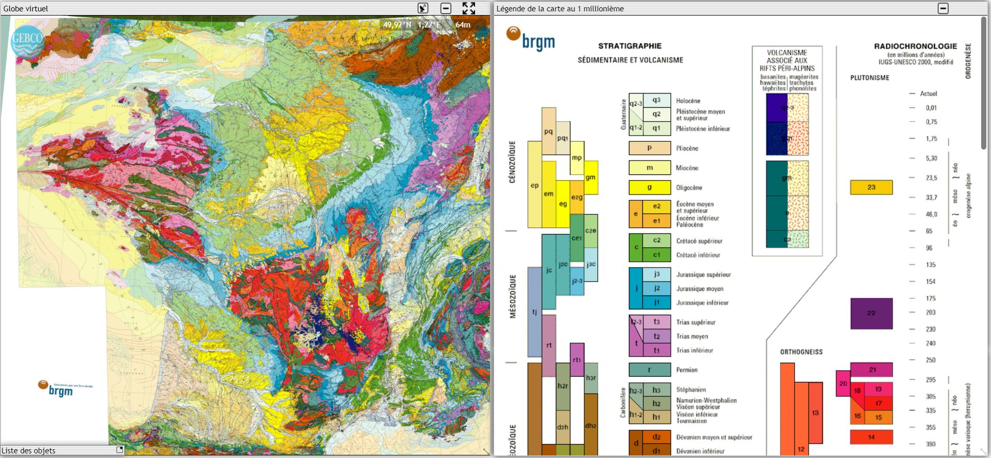Click the VOLCANISME ASSOCIÉ AUX RIFTS PÉRI-ALPINS title
The height and width of the screenshot is (458, 991).
787,60
